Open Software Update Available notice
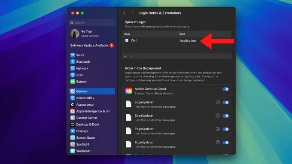292x164 pixels. click(92, 46)
